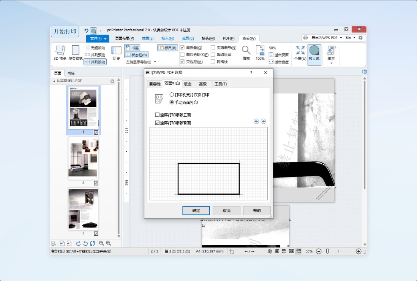Confirm with the 确定 button
The width and height of the screenshot is (417, 281).
pos(196,210)
